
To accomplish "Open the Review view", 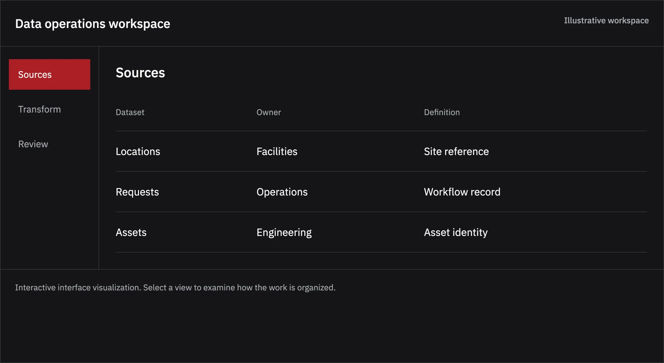I will pos(49,144).
